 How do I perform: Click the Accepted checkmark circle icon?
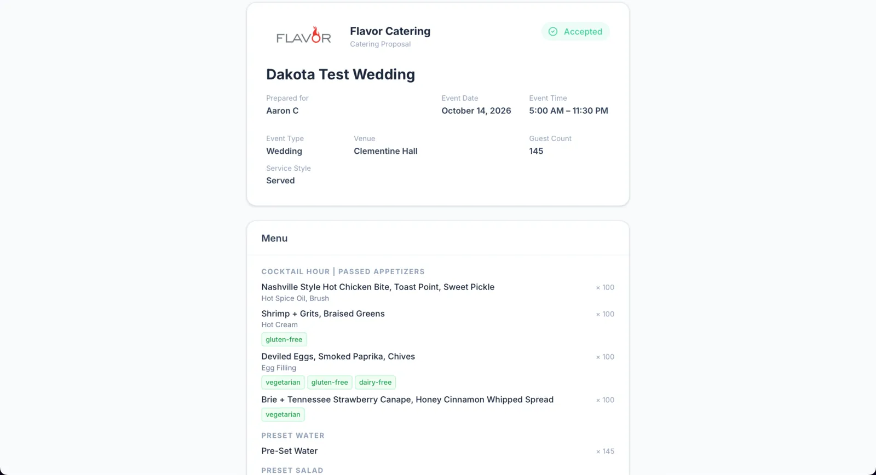553,32
